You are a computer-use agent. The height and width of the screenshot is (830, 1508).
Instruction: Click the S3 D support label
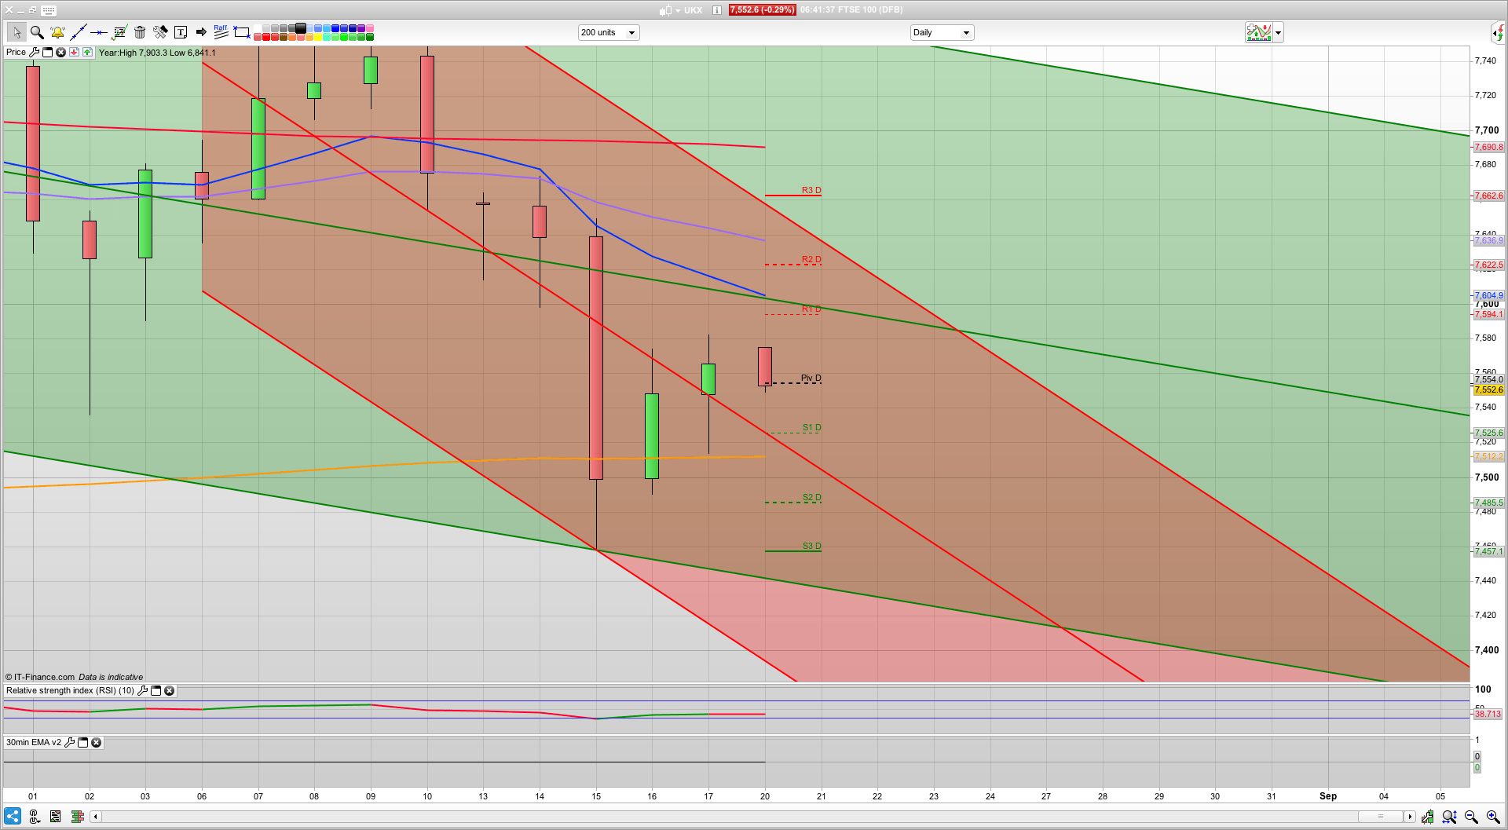[x=812, y=546]
